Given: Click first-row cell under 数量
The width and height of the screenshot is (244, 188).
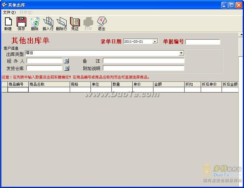Looking at the screenshot, I should (x=122, y=90).
